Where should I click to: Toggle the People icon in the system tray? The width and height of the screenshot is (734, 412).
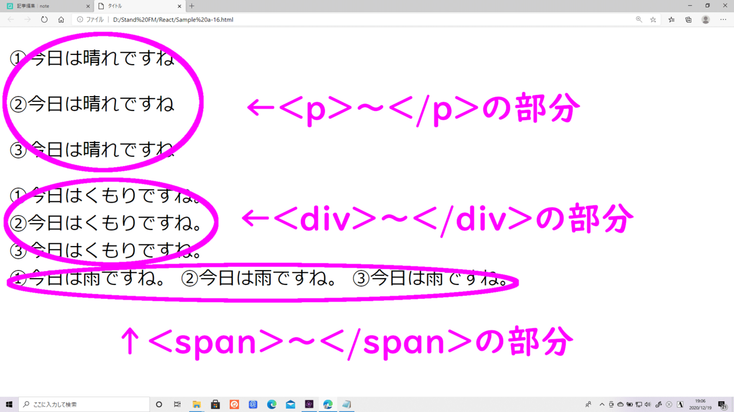[x=588, y=405]
